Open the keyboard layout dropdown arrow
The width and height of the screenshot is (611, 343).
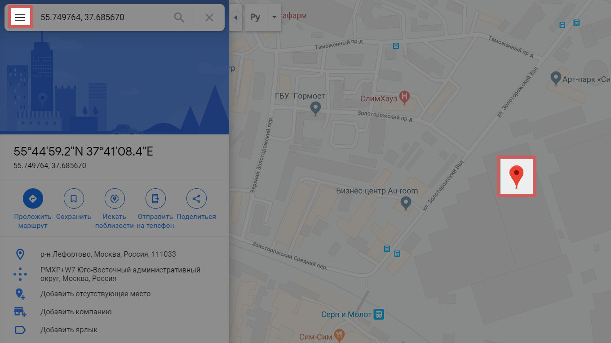pyautogui.click(x=274, y=18)
